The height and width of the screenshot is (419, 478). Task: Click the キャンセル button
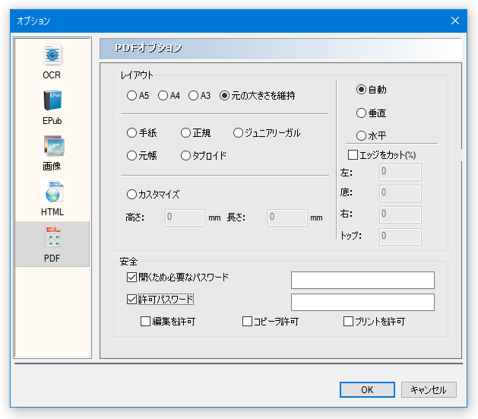coord(429,389)
